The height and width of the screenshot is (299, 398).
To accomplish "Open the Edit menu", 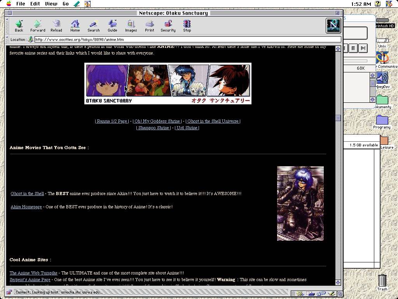I will pyautogui.click(x=35, y=4).
